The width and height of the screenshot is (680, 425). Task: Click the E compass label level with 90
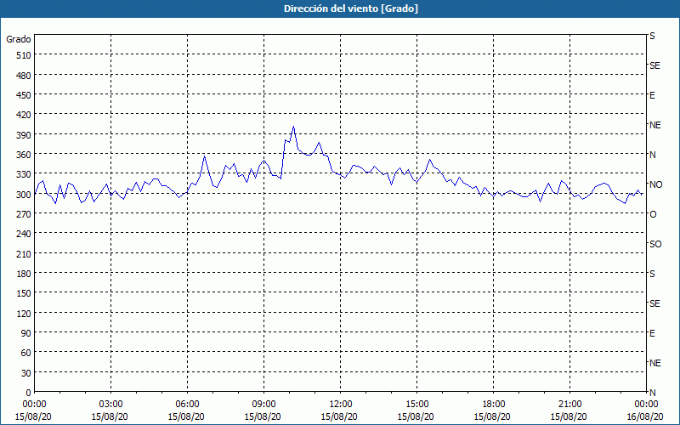[652, 333]
